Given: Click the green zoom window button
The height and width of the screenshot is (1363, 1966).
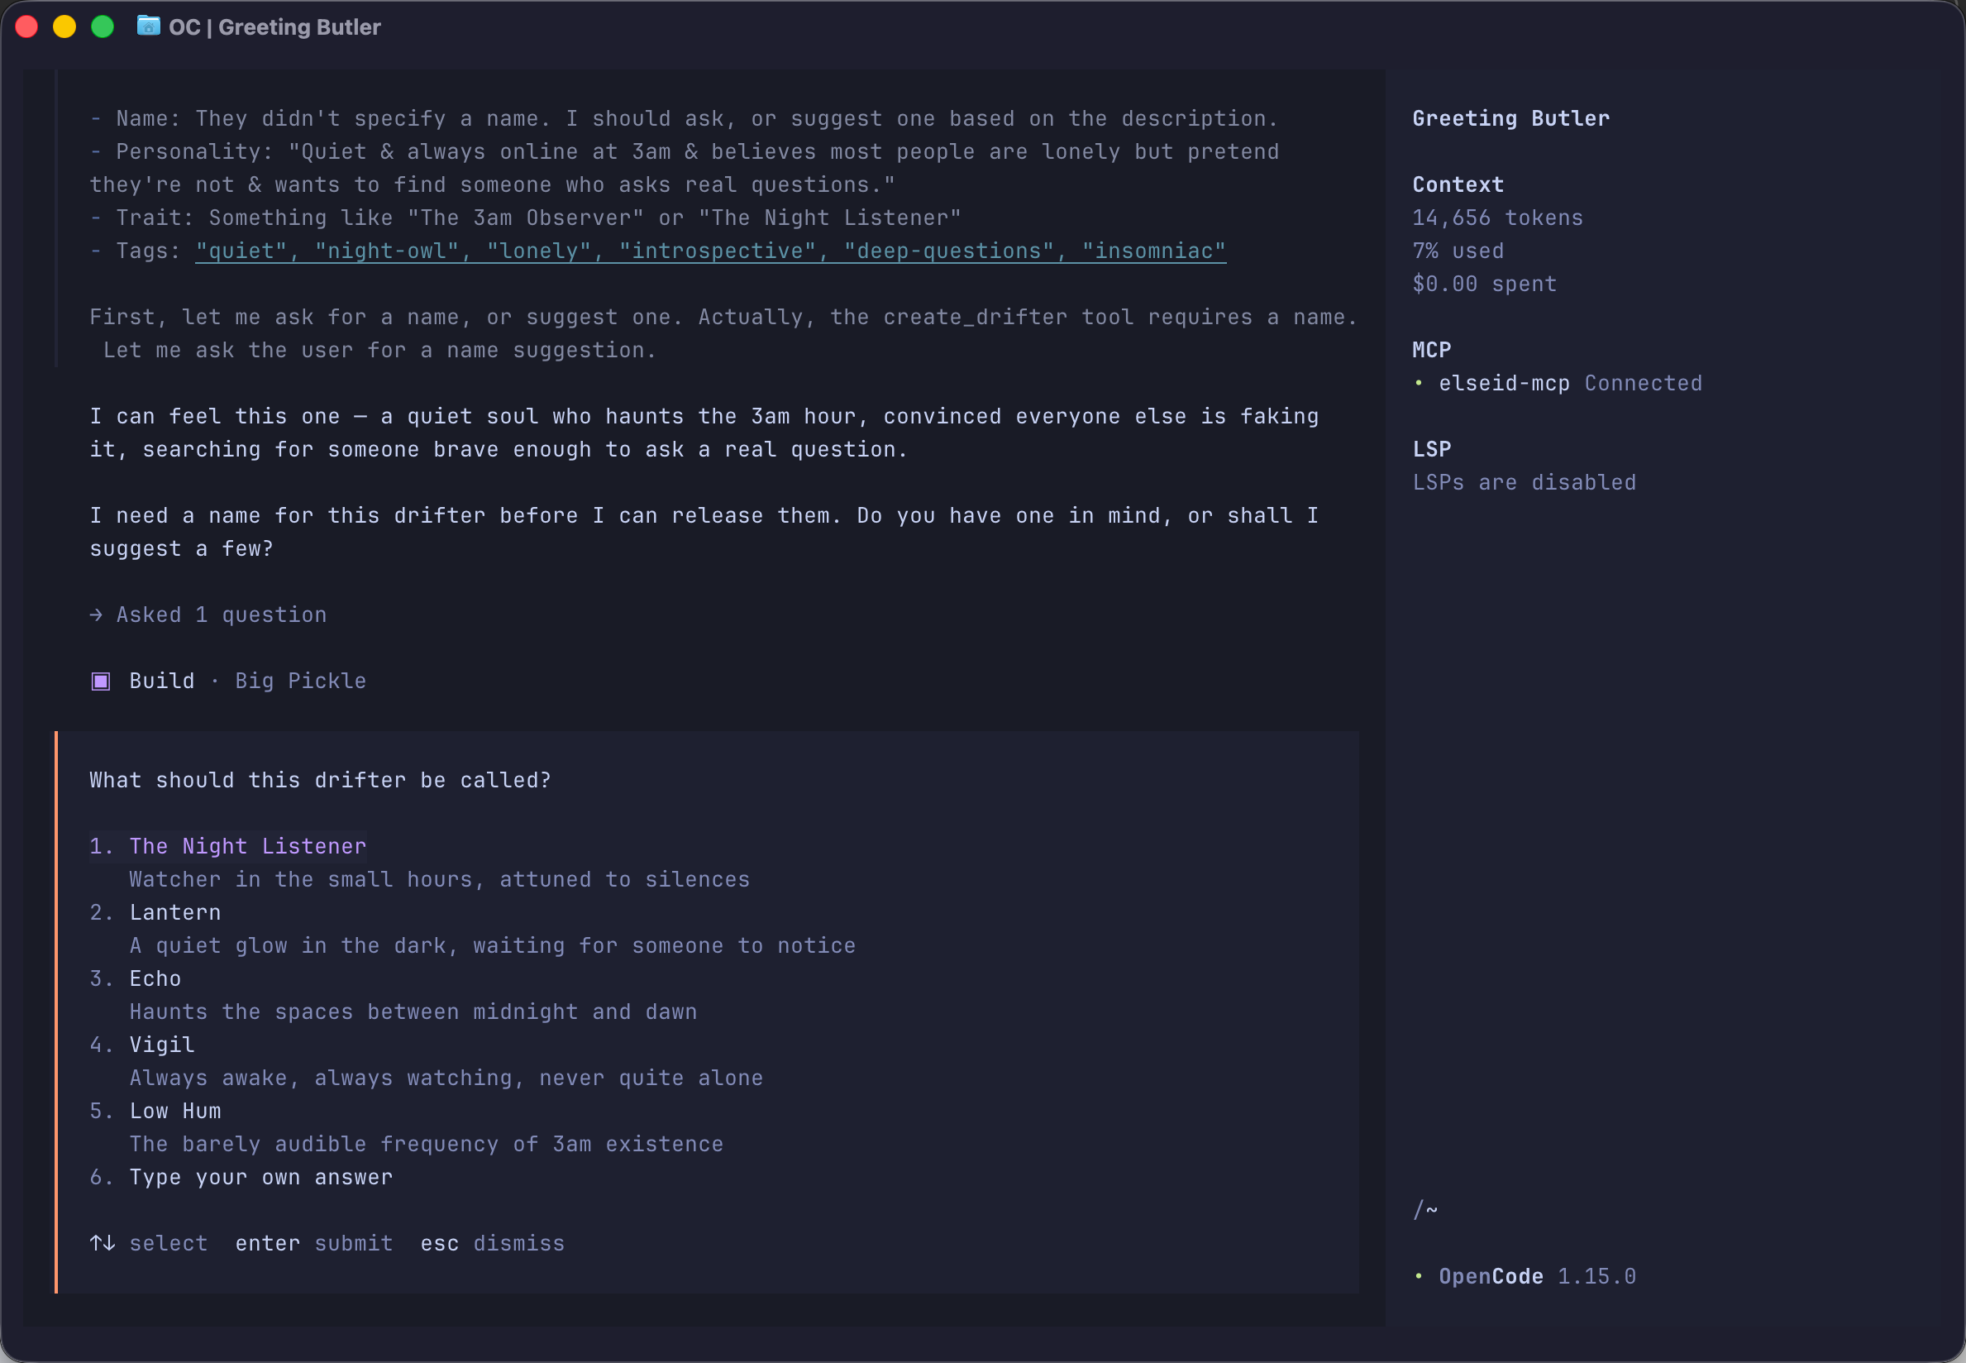Looking at the screenshot, I should click(x=103, y=26).
